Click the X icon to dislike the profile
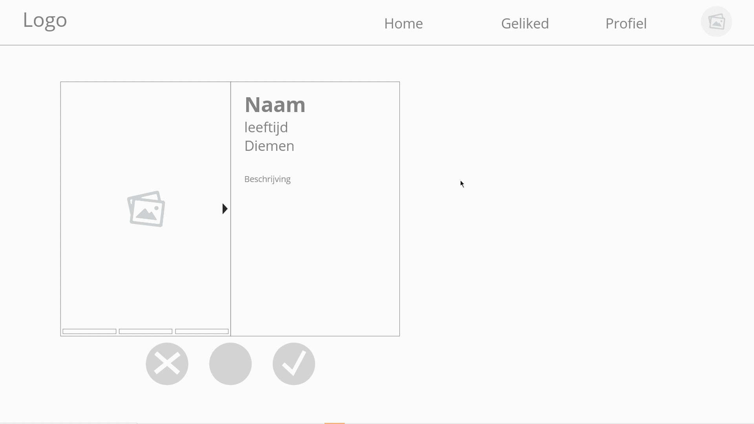Screen dimensions: 754x424 point(167,364)
